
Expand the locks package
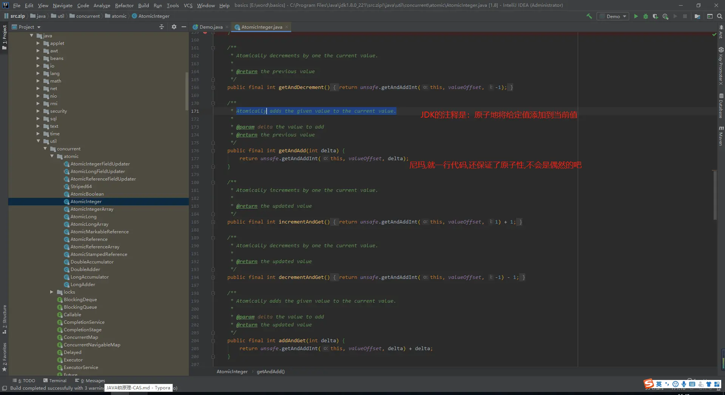[x=52, y=292]
